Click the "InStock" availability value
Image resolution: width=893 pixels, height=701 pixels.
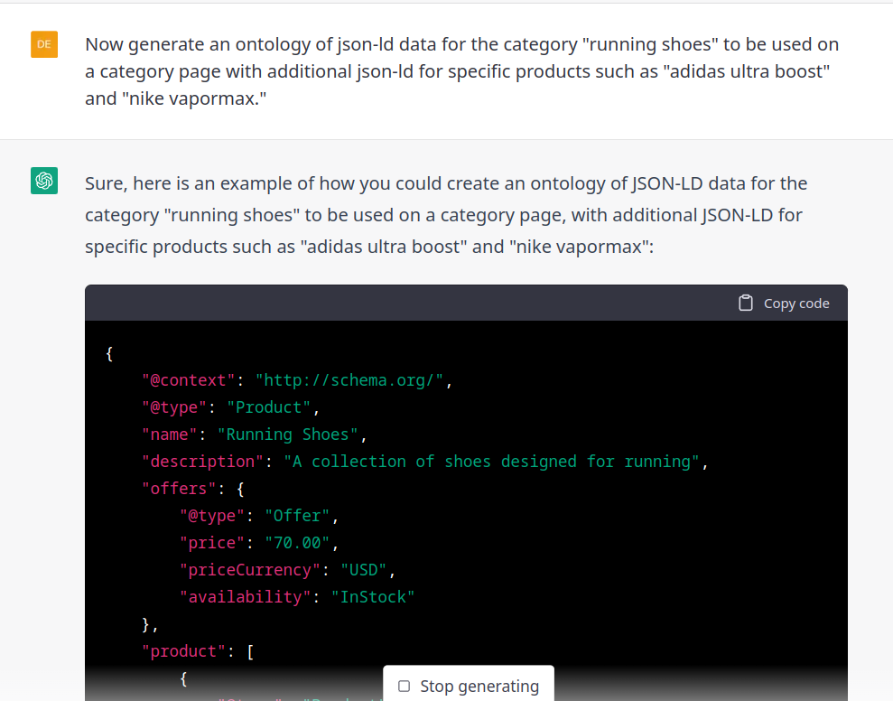(373, 597)
